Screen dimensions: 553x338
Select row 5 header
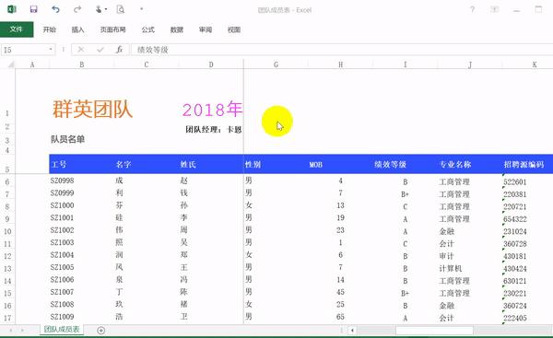point(7,164)
